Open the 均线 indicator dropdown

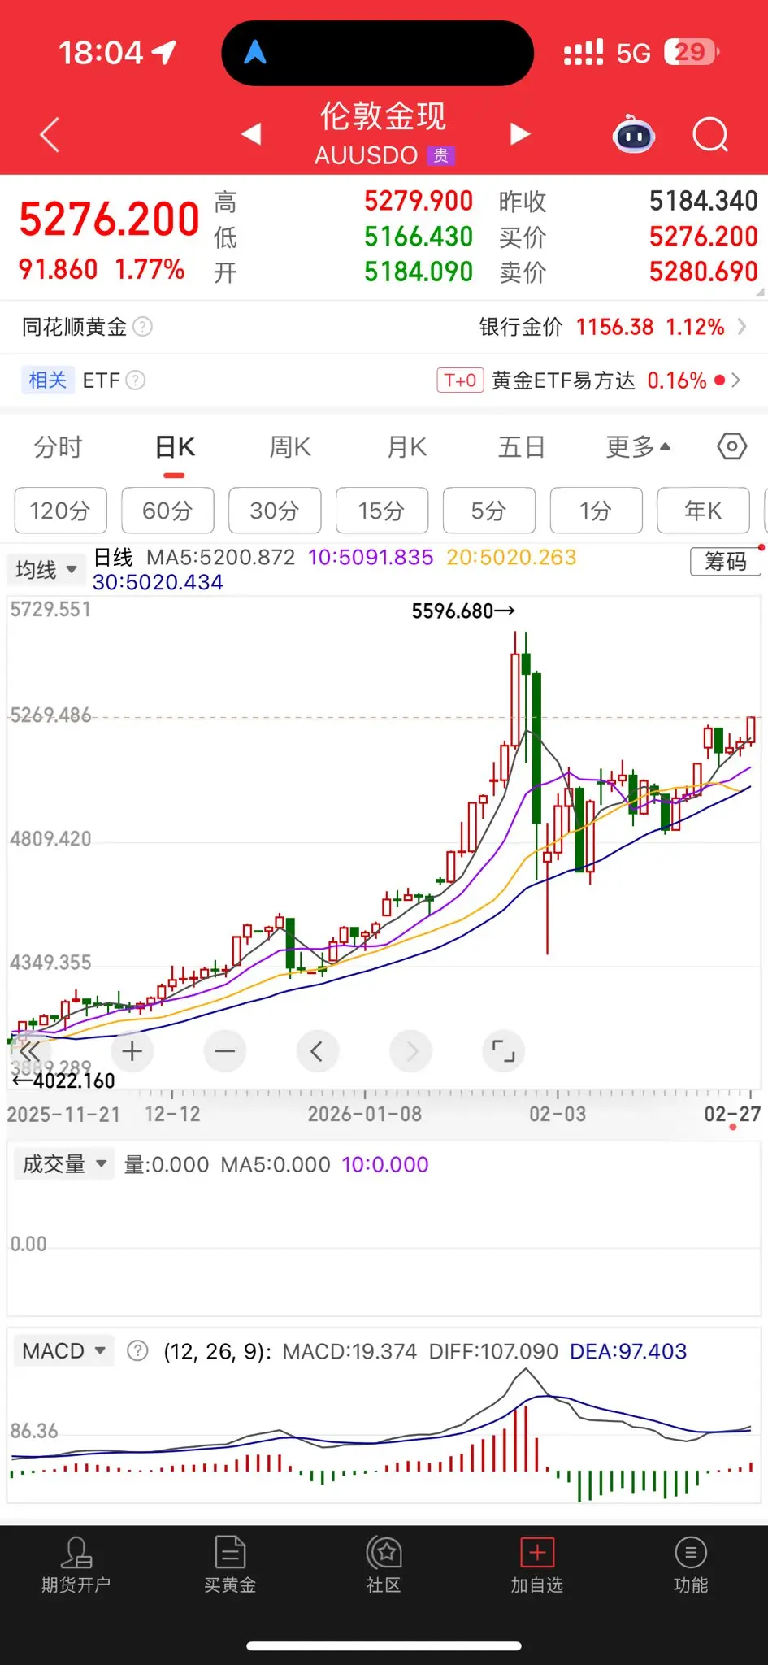tap(46, 569)
